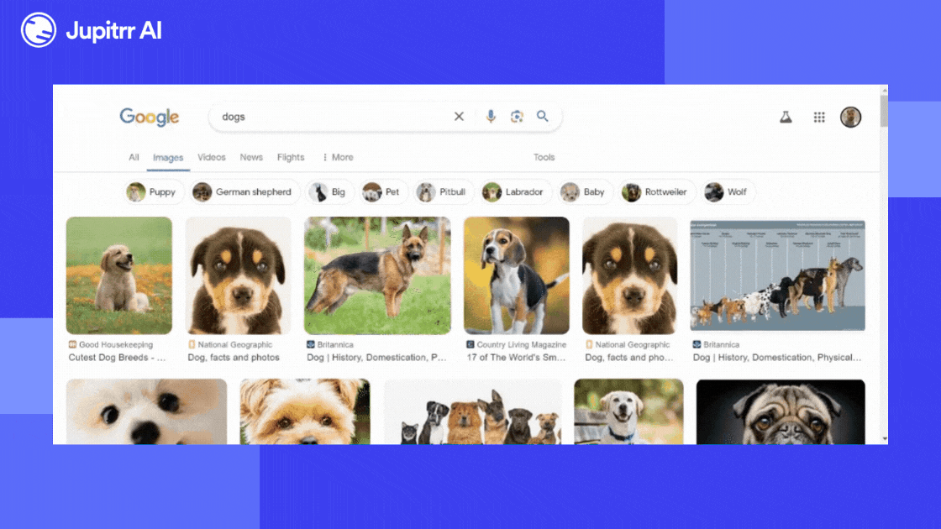
Task: Select the Images tab
Action: coord(168,158)
